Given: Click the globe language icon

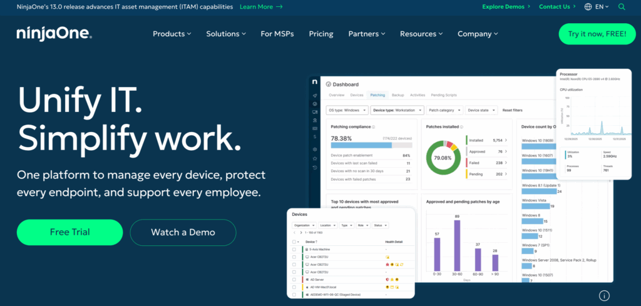Looking at the screenshot, I should (588, 6).
